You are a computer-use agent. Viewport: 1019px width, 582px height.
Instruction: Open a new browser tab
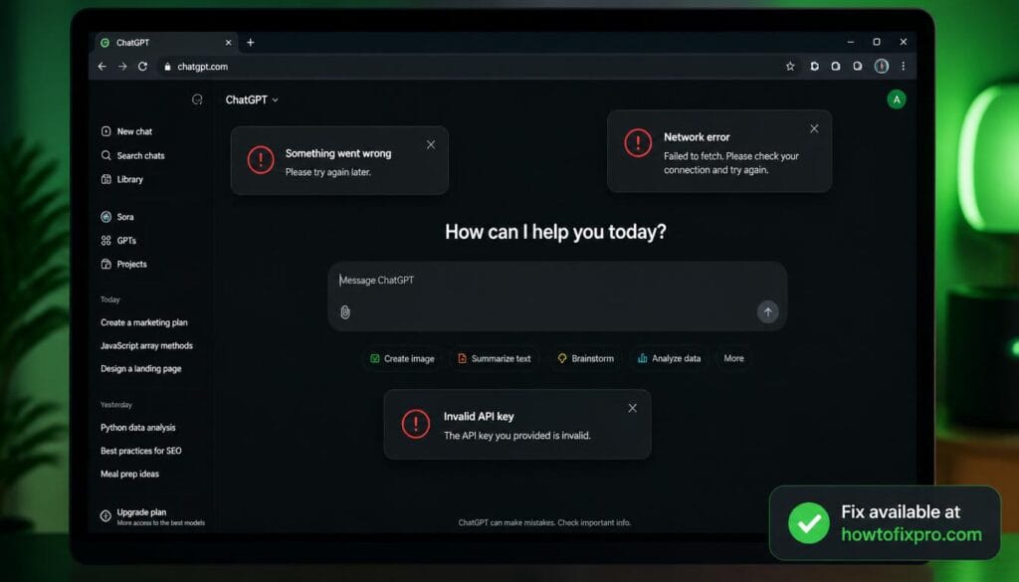tap(250, 43)
